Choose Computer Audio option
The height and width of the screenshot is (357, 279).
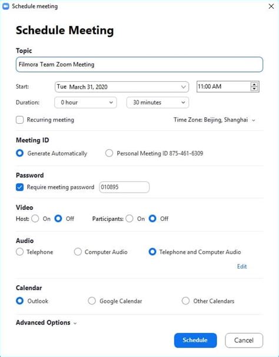tap(78, 252)
